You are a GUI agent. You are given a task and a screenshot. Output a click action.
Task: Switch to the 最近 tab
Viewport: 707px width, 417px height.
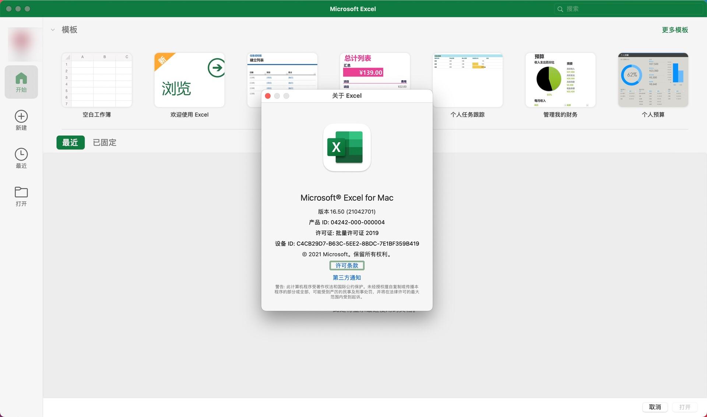click(x=70, y=143)
